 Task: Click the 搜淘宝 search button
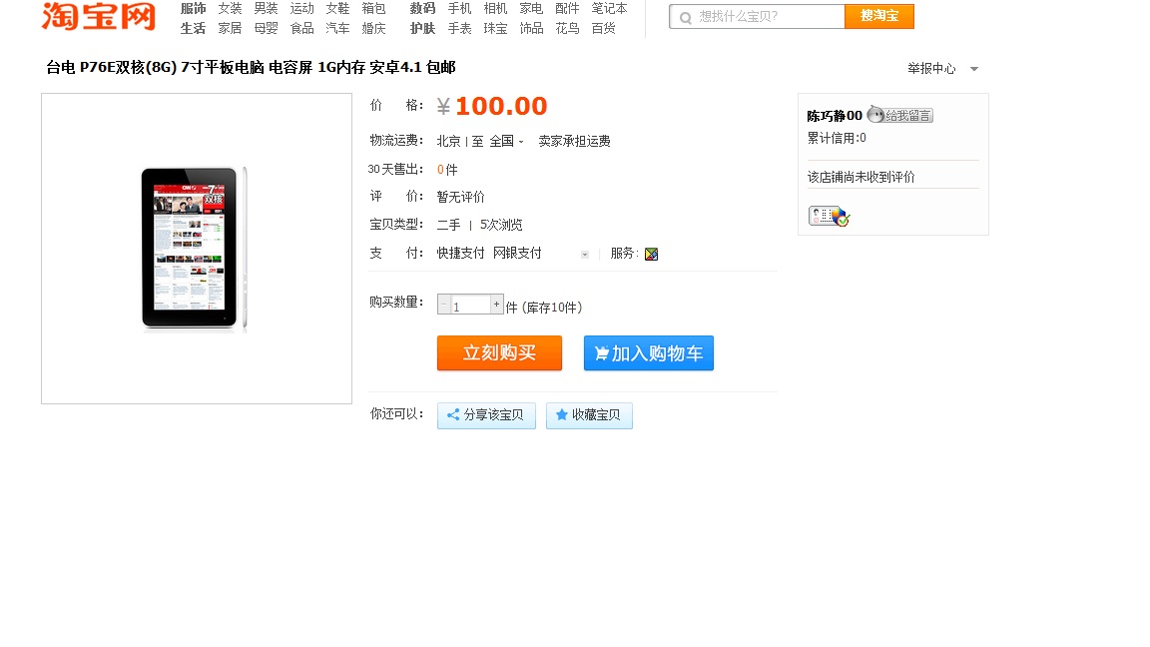878,16
